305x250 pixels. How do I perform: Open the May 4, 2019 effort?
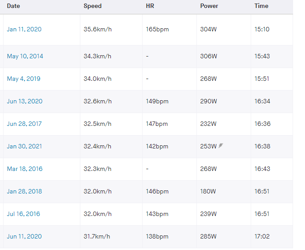point(23,79)
